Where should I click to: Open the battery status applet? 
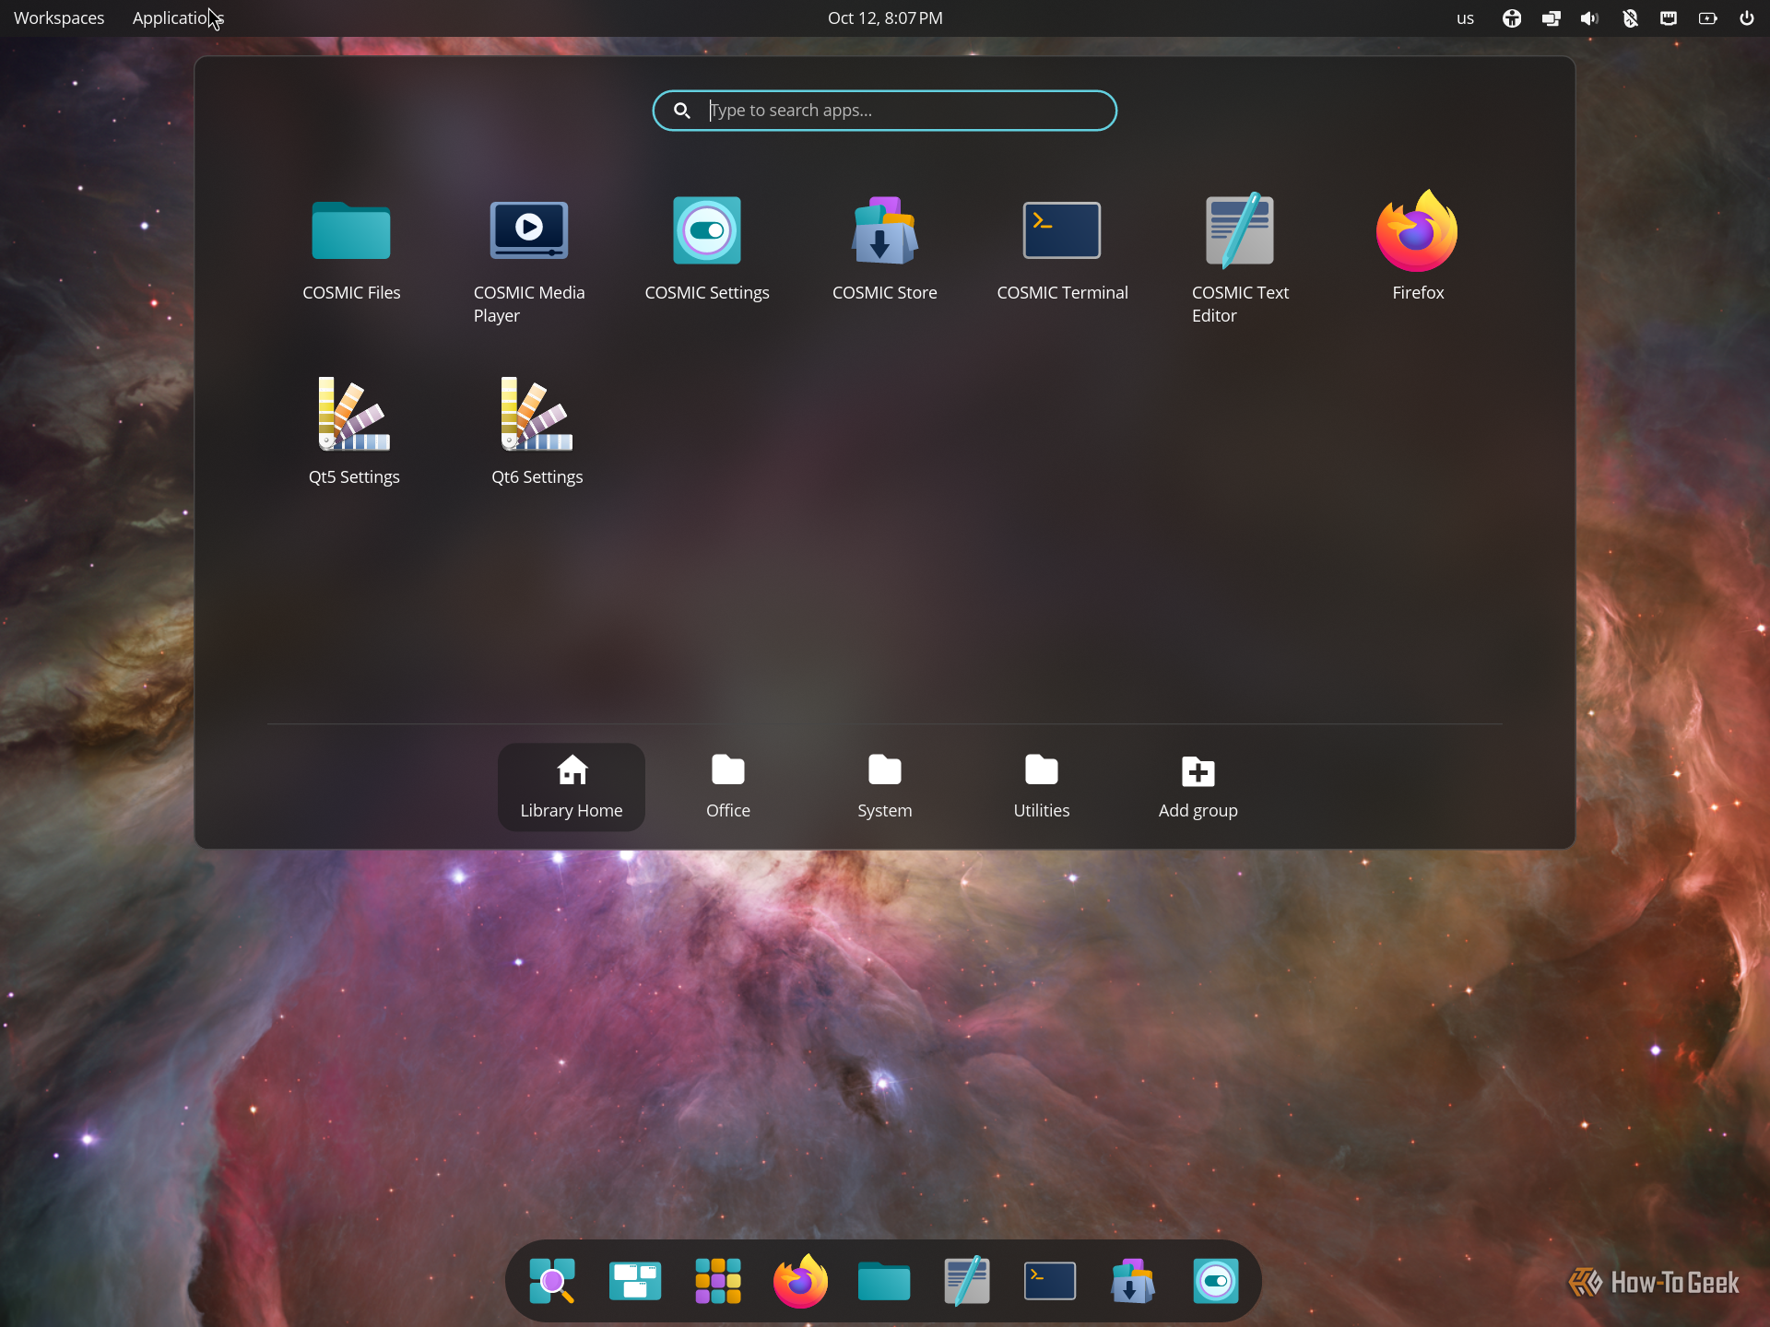click(1708, 18)
